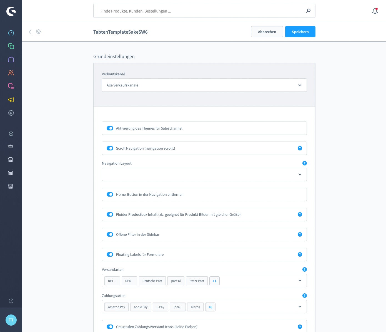Show help for Graustufen Zahlungs/Versand Icons
This screenshot has height=332, width=386.
pos(300,327)
